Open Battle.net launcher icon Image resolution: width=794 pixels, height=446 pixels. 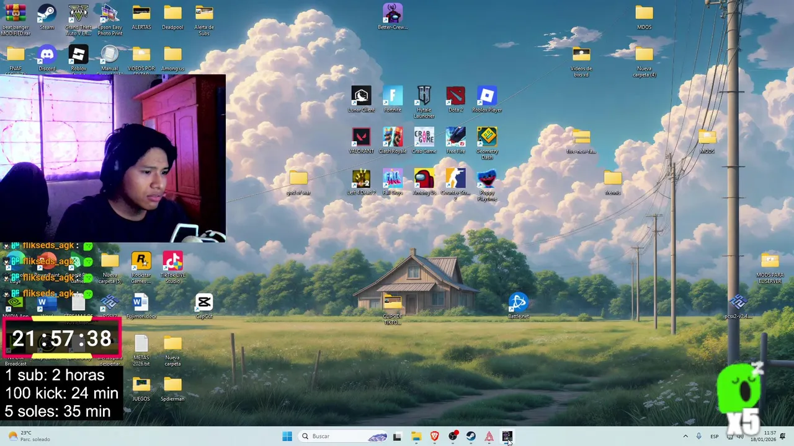click(519, 306)
